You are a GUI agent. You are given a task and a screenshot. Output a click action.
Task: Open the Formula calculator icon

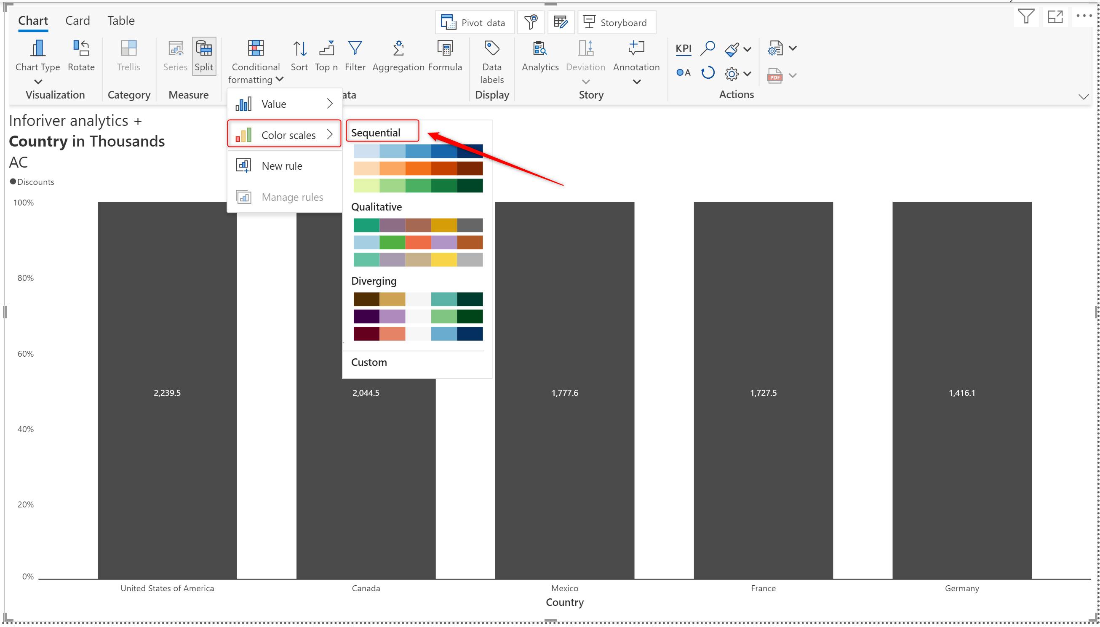tap(445, 49)
